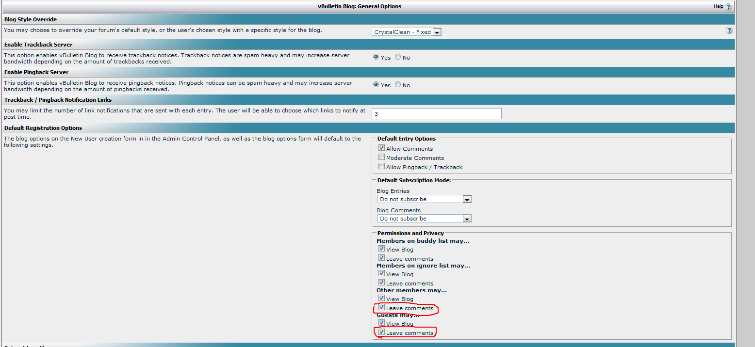Select Yes for Enable Pingback Server

point(376,85)
